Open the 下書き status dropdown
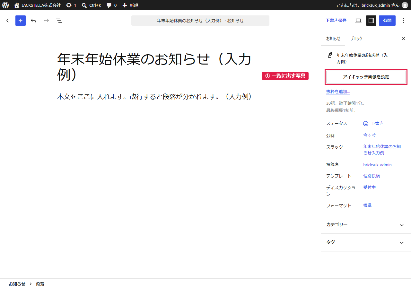Screen dimensions: 411x289 point(373,124)
